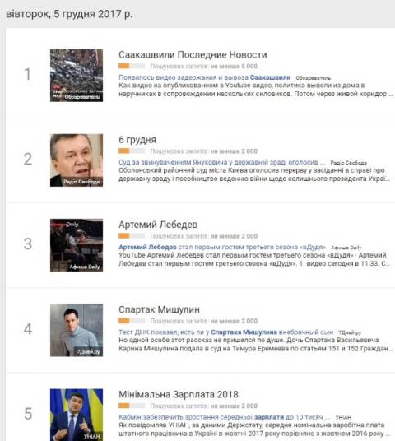395x441 pixels.
Task: Click the Радіо Свобода Yanukovych thumbnail
Action: 77,160
